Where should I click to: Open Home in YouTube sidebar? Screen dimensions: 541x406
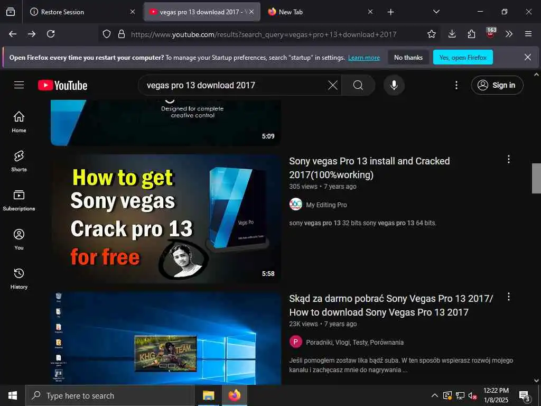19,122
